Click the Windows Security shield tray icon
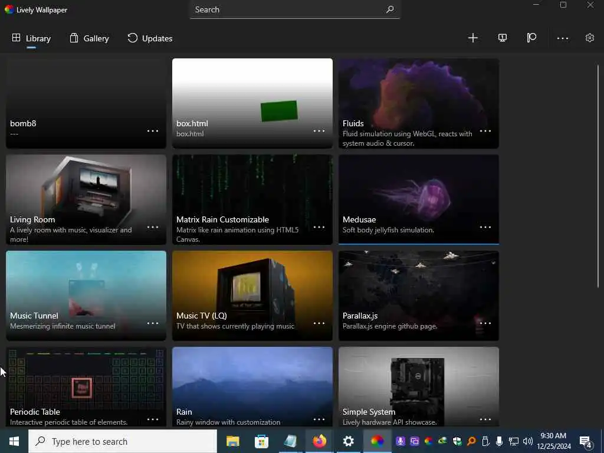This screenshot has width=604, height=453. [x=457, y=441]
